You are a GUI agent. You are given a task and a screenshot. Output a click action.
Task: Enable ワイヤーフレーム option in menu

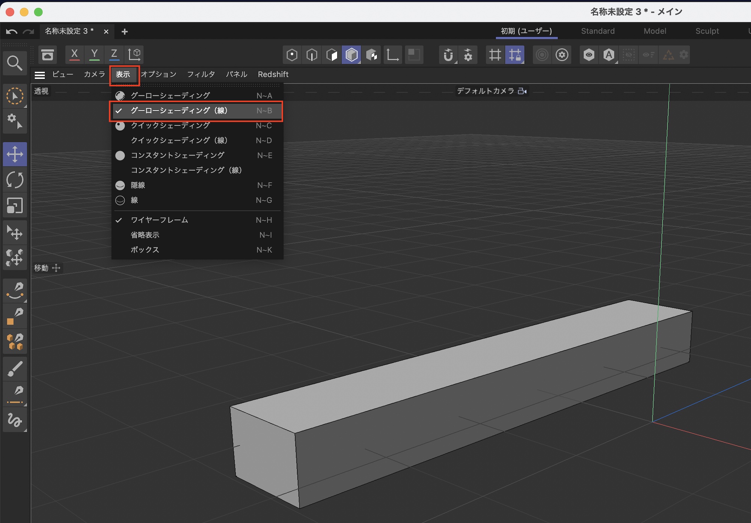pos(159,220)
